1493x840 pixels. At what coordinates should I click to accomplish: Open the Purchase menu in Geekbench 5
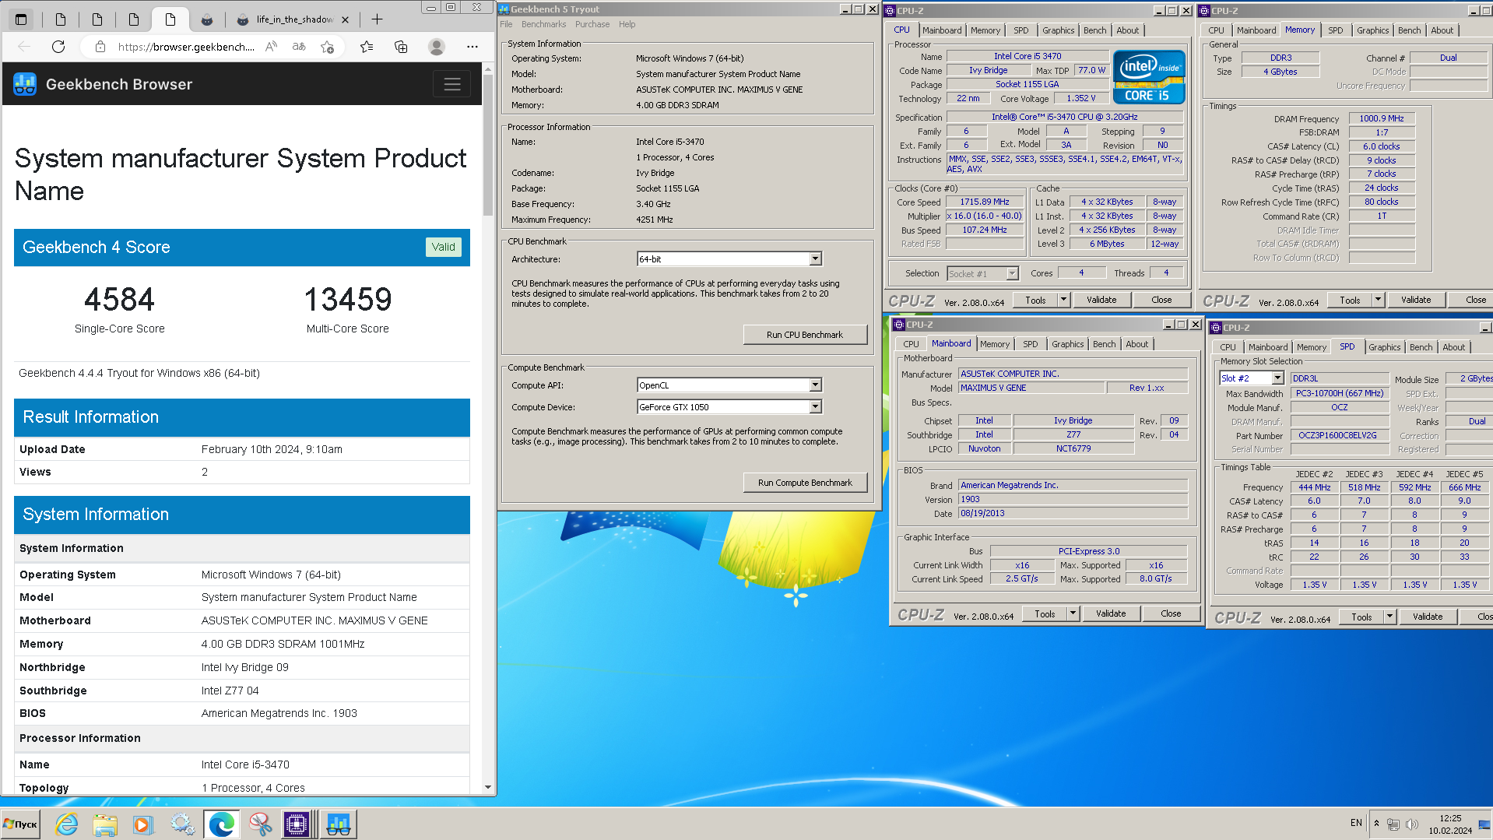[592, 24]
